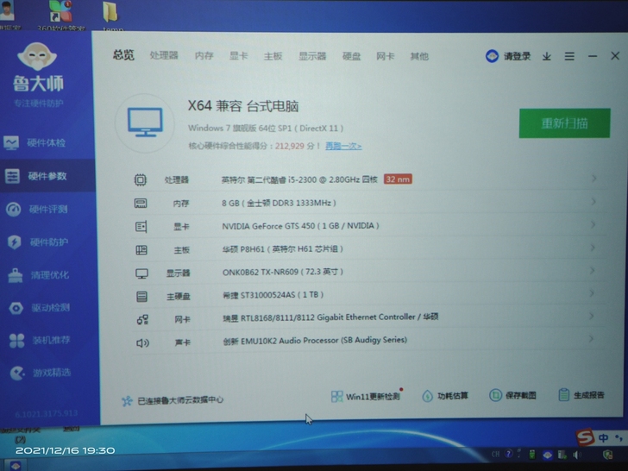Click the download arrow icon in title bar
The height and width of the screenshot is (471, 628).
547,56
